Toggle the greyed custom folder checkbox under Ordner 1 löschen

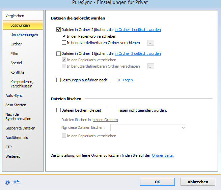(x=64, y=66)
